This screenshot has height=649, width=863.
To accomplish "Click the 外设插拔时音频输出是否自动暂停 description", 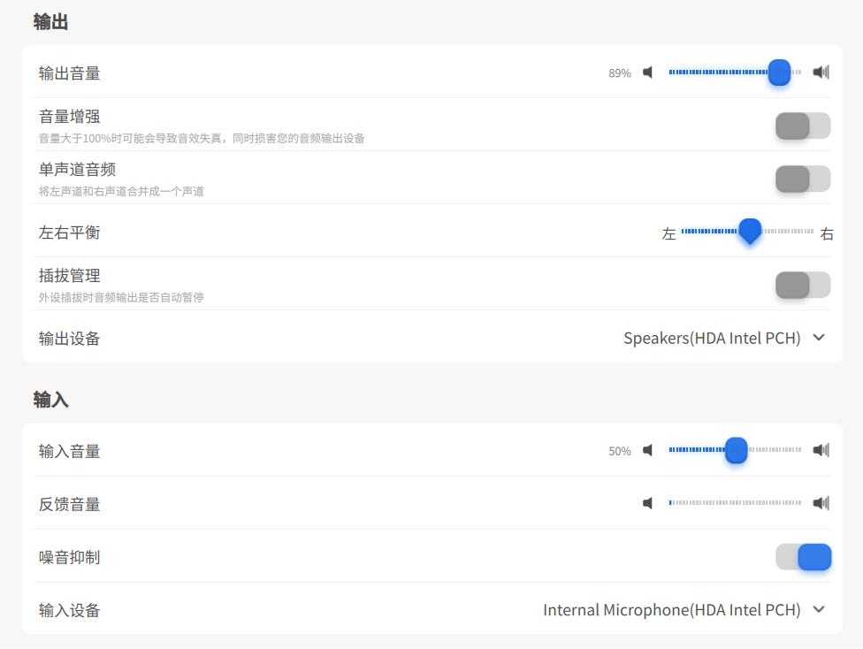I will (121, 297).
